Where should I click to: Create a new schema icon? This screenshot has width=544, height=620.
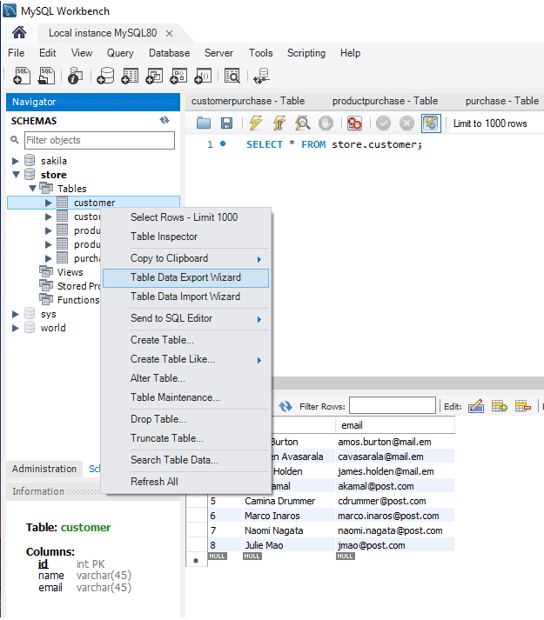[x=105, y=76]
